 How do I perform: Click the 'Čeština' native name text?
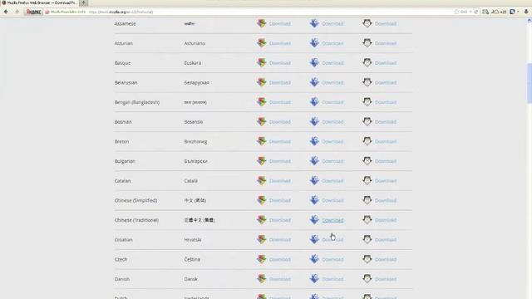192,260
